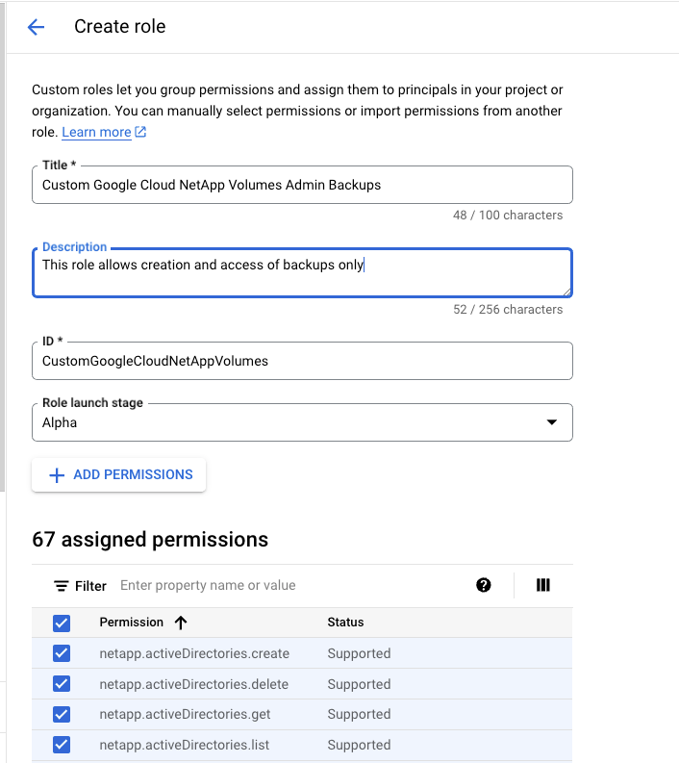Click the role ID text field

(302, 361)
